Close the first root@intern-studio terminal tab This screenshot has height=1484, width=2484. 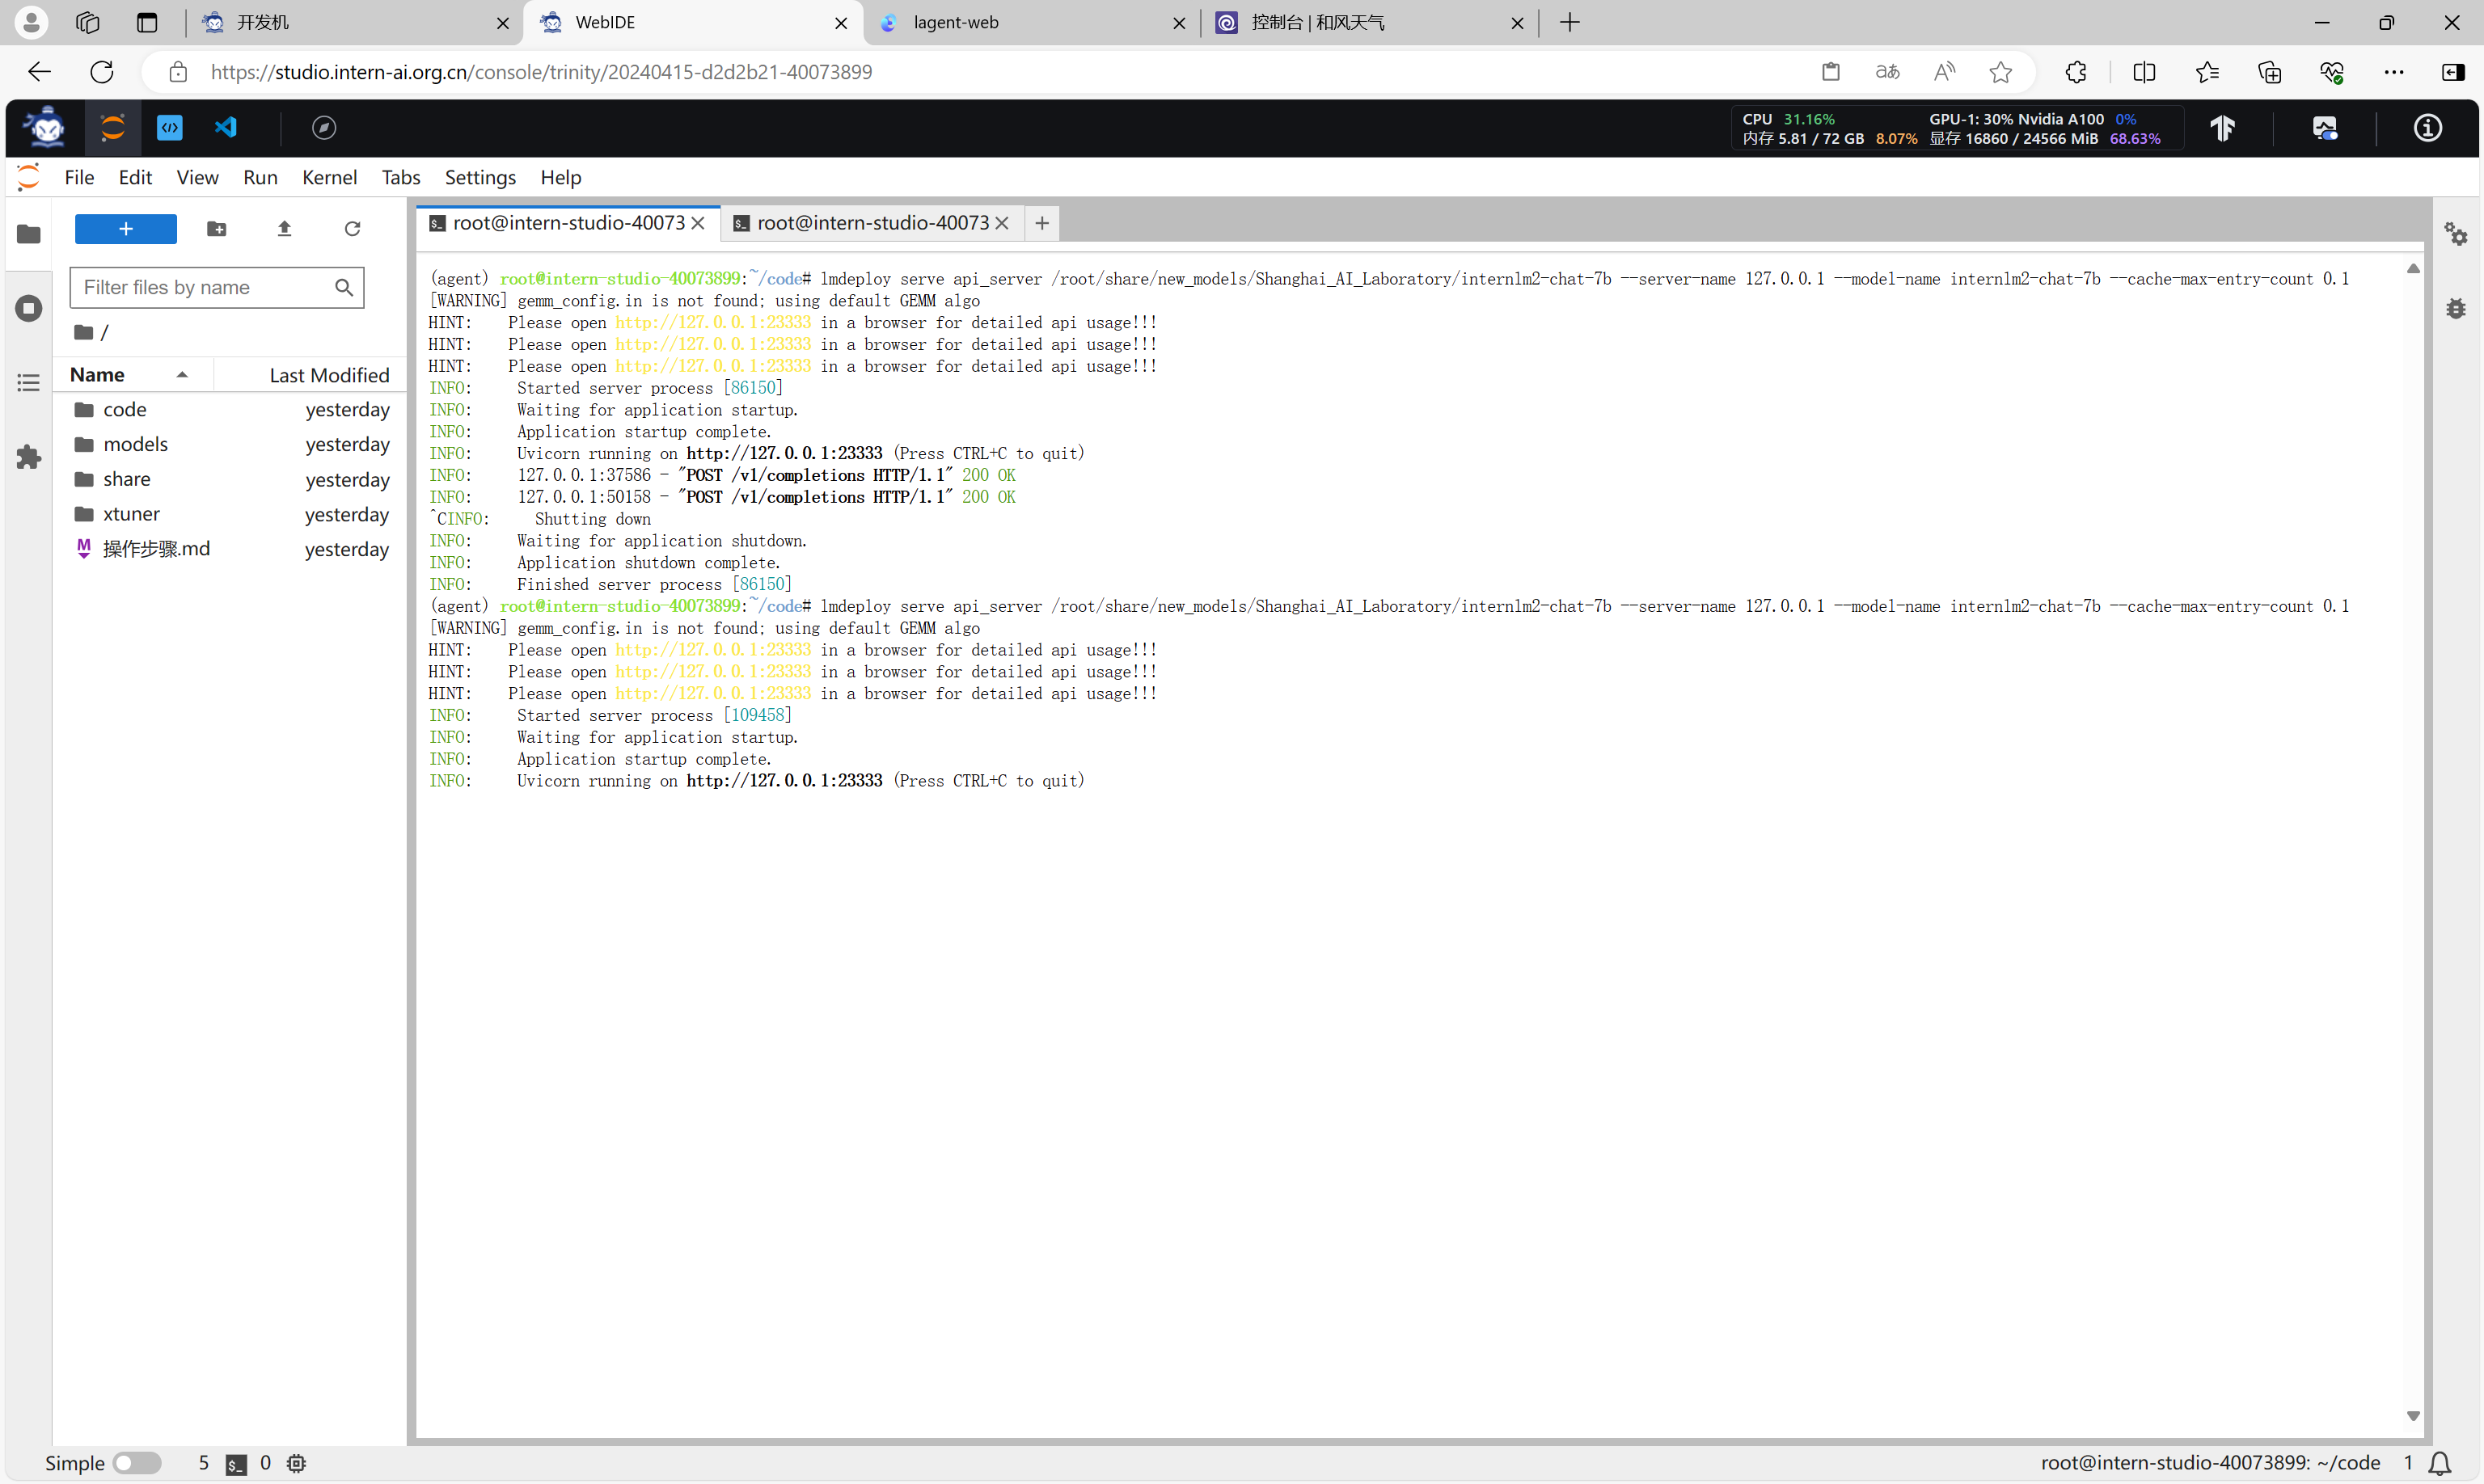tap(699, 223)
